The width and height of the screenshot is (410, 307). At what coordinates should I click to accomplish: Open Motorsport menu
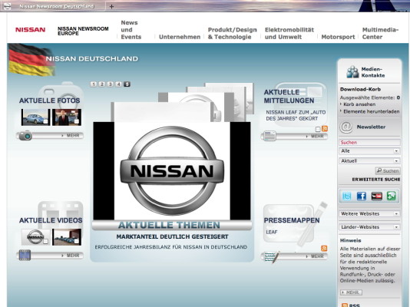[338, 37]
